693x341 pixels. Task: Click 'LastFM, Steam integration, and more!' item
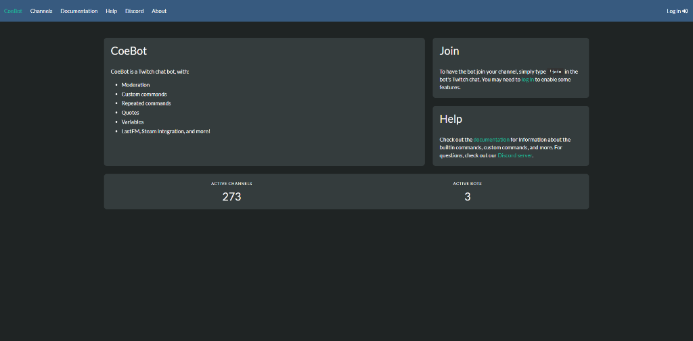point(166,131)
